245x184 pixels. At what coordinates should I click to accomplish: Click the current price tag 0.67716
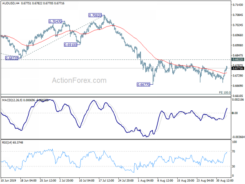tap(237, 68)
